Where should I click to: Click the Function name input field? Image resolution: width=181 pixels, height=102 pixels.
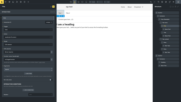tap(27, 59)
